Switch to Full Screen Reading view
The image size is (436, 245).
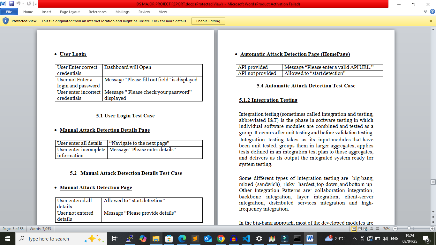coord(360,229)
